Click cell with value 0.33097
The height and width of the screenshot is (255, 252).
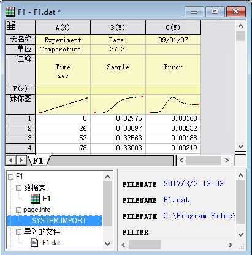pos(118,129)
